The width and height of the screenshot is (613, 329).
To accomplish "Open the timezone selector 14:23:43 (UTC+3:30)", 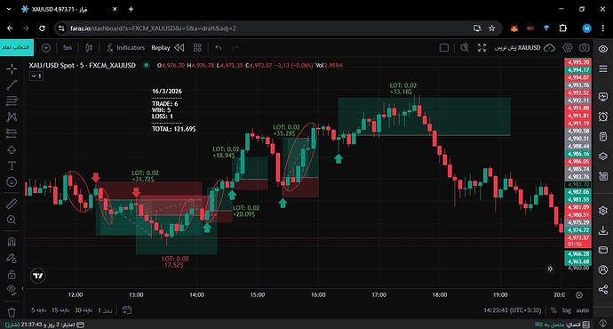I will pos(512,310).
